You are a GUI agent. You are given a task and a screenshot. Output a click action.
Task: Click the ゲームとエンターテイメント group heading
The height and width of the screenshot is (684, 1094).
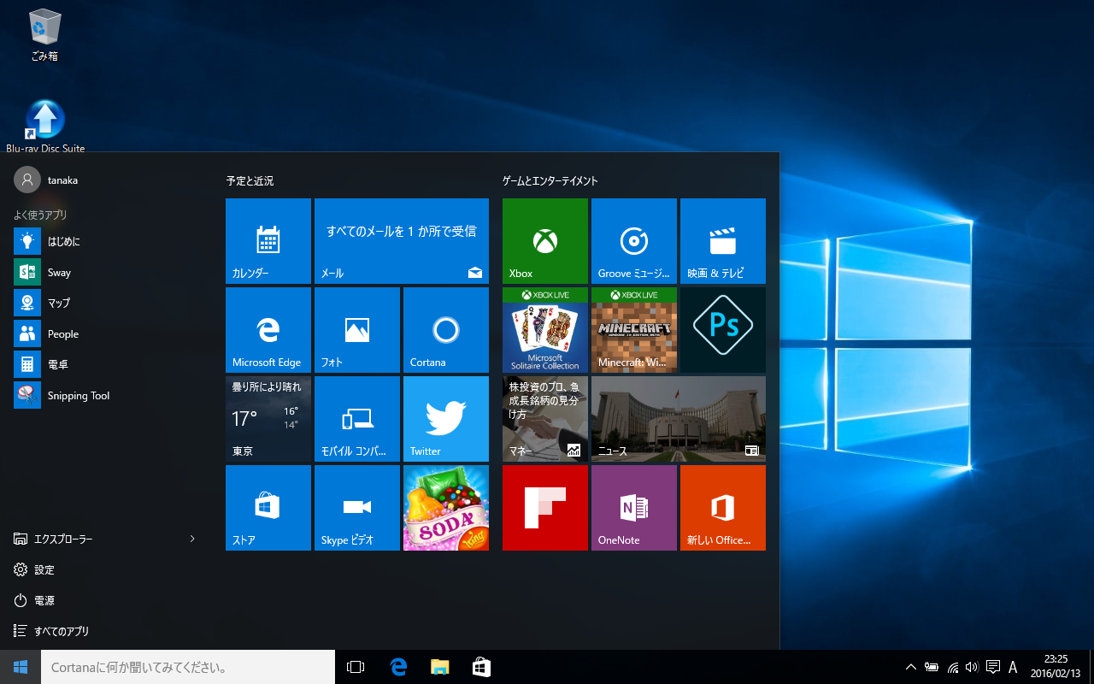(x=550, y=181)
